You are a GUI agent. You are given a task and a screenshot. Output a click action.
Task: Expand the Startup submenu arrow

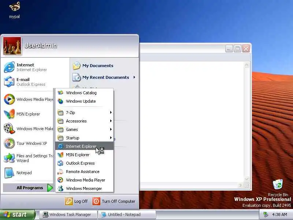tap(111, 138)
